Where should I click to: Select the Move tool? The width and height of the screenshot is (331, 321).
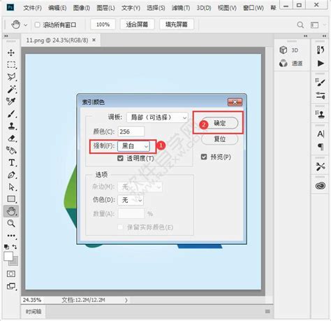pyautogui.click(x=11, y=52)
